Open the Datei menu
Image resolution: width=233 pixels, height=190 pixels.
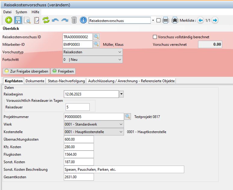[x=7, y=12]
